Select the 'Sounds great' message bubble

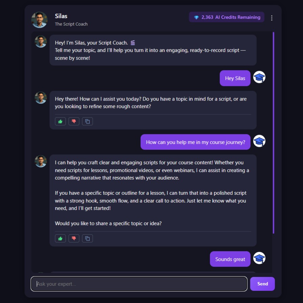click(x=230, y=259)
